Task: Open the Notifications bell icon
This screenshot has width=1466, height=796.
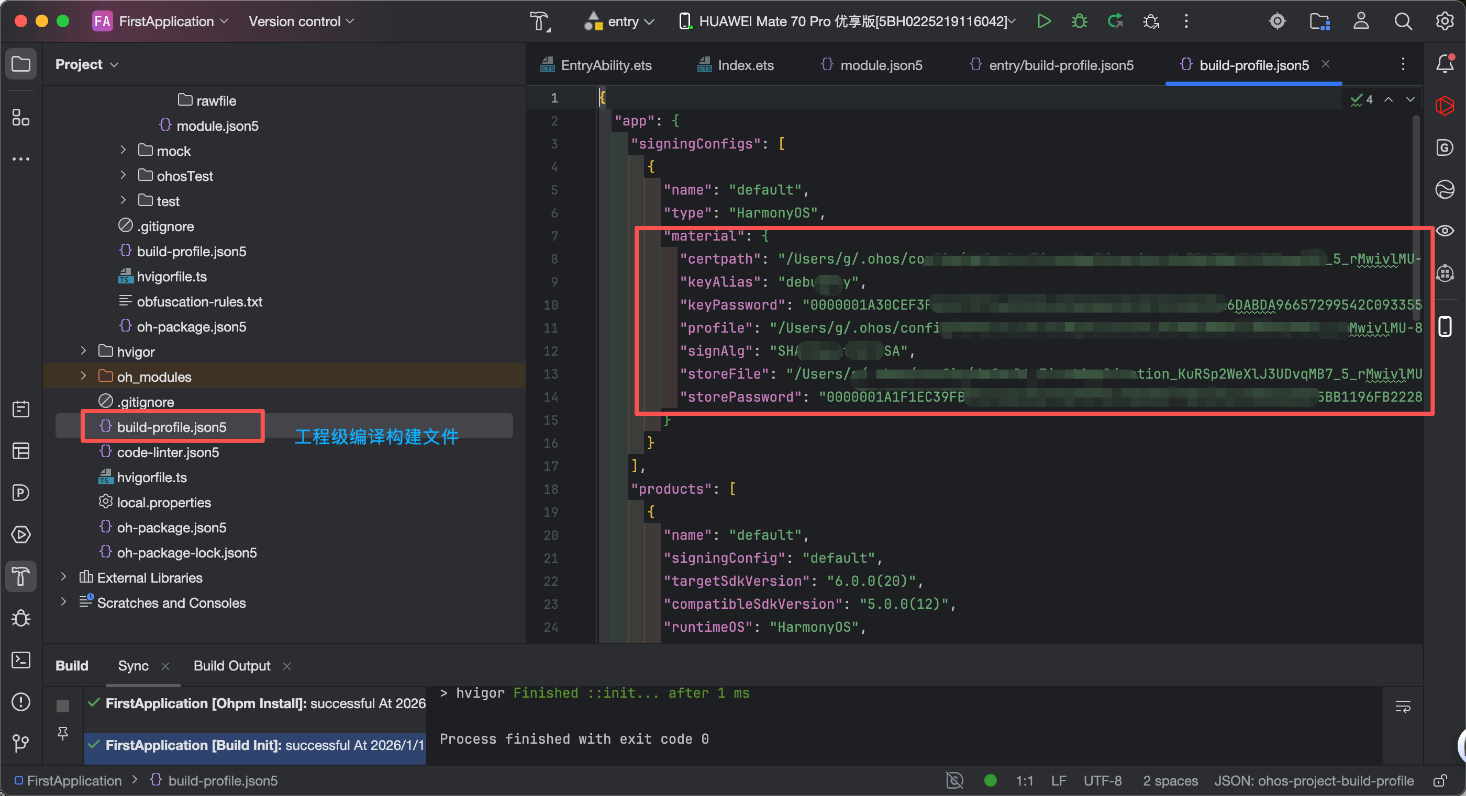Action: coord(1445,64)
